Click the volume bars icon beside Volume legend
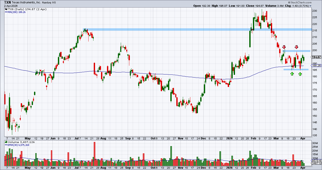This screenshot has height=170, width=322. (x=5, y=142)
